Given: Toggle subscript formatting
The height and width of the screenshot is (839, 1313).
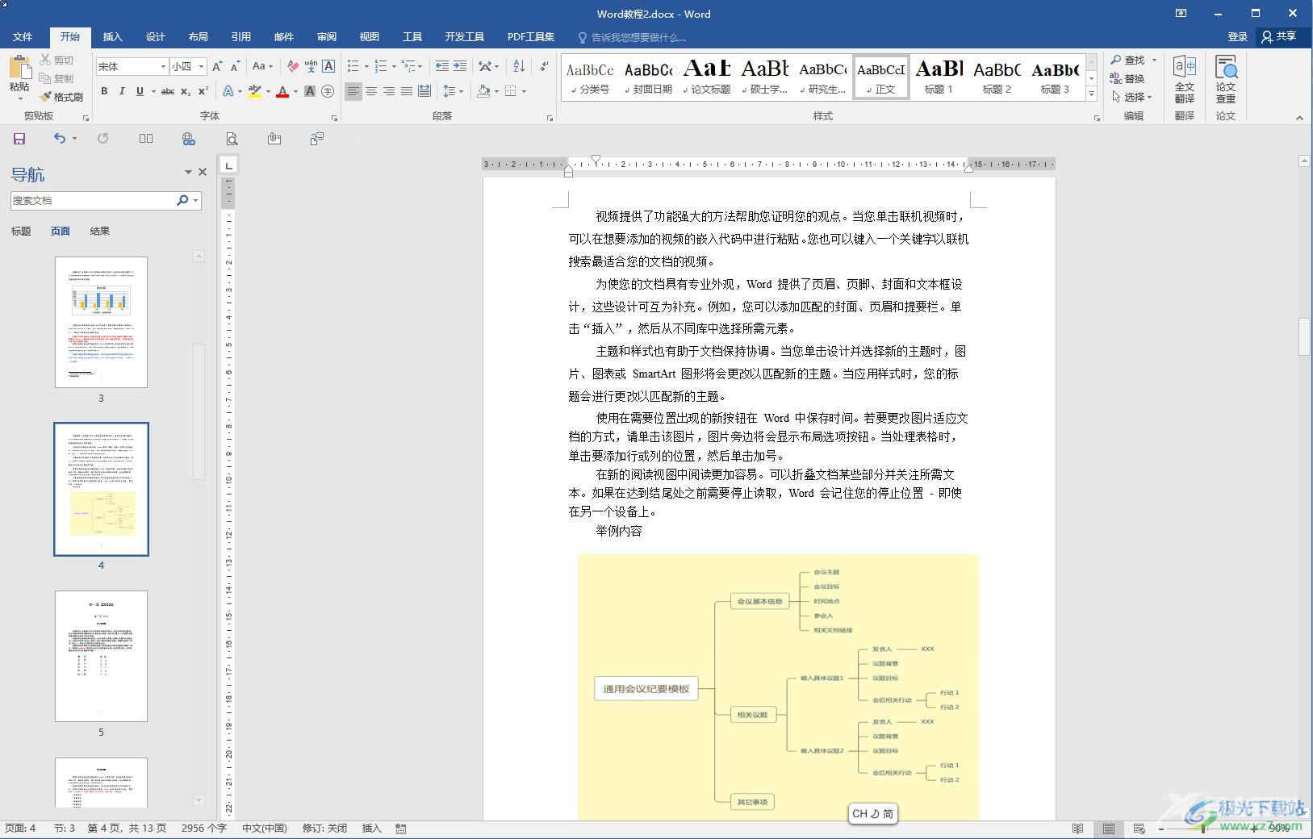Looking at the screenshot, I should click(x=186, y=91).
